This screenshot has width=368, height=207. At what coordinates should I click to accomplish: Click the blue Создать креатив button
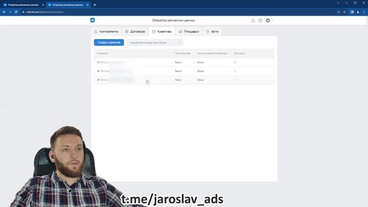109,43
